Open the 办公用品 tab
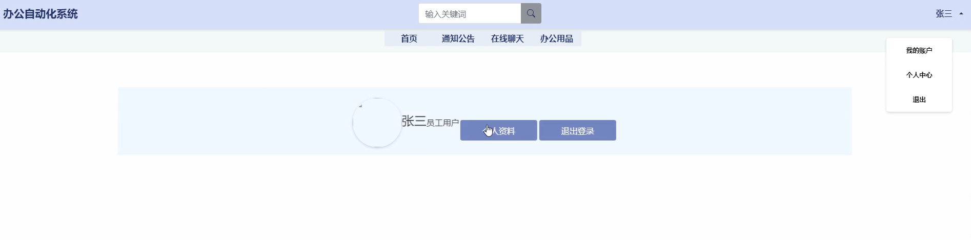This screenshot has height=240, width=971. pos(557,38)
